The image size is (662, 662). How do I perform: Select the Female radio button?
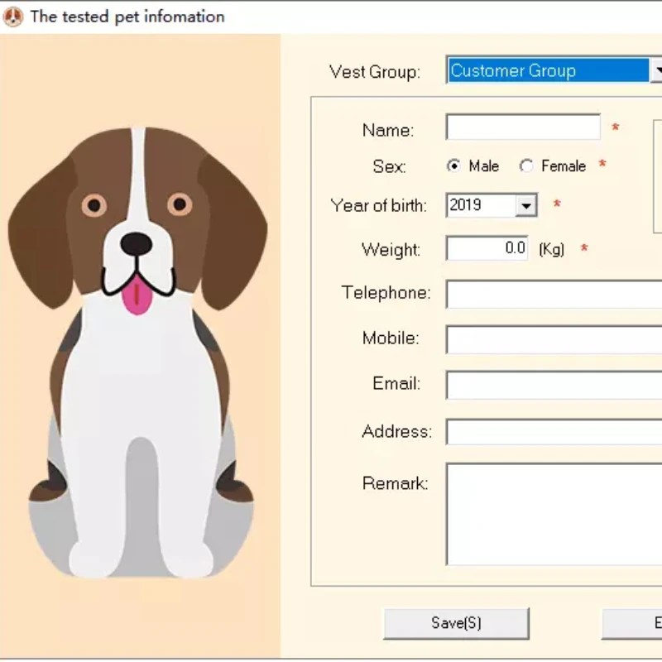pos(526,166)
